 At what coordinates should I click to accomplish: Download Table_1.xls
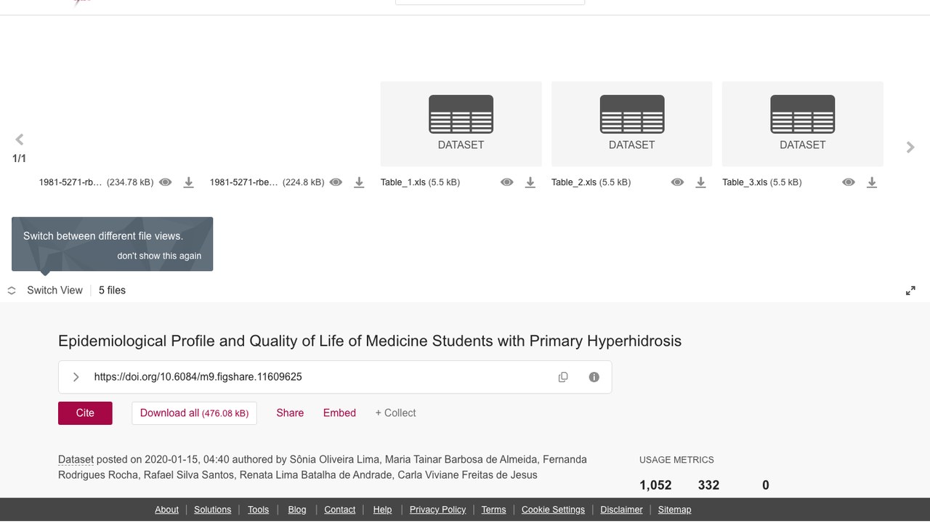530,182
